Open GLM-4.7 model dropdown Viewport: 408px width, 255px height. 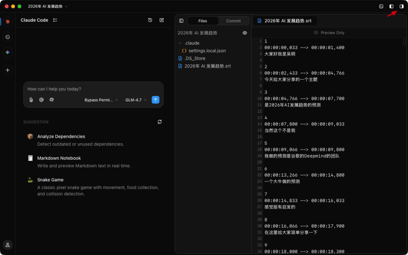[x=136, y=100]
